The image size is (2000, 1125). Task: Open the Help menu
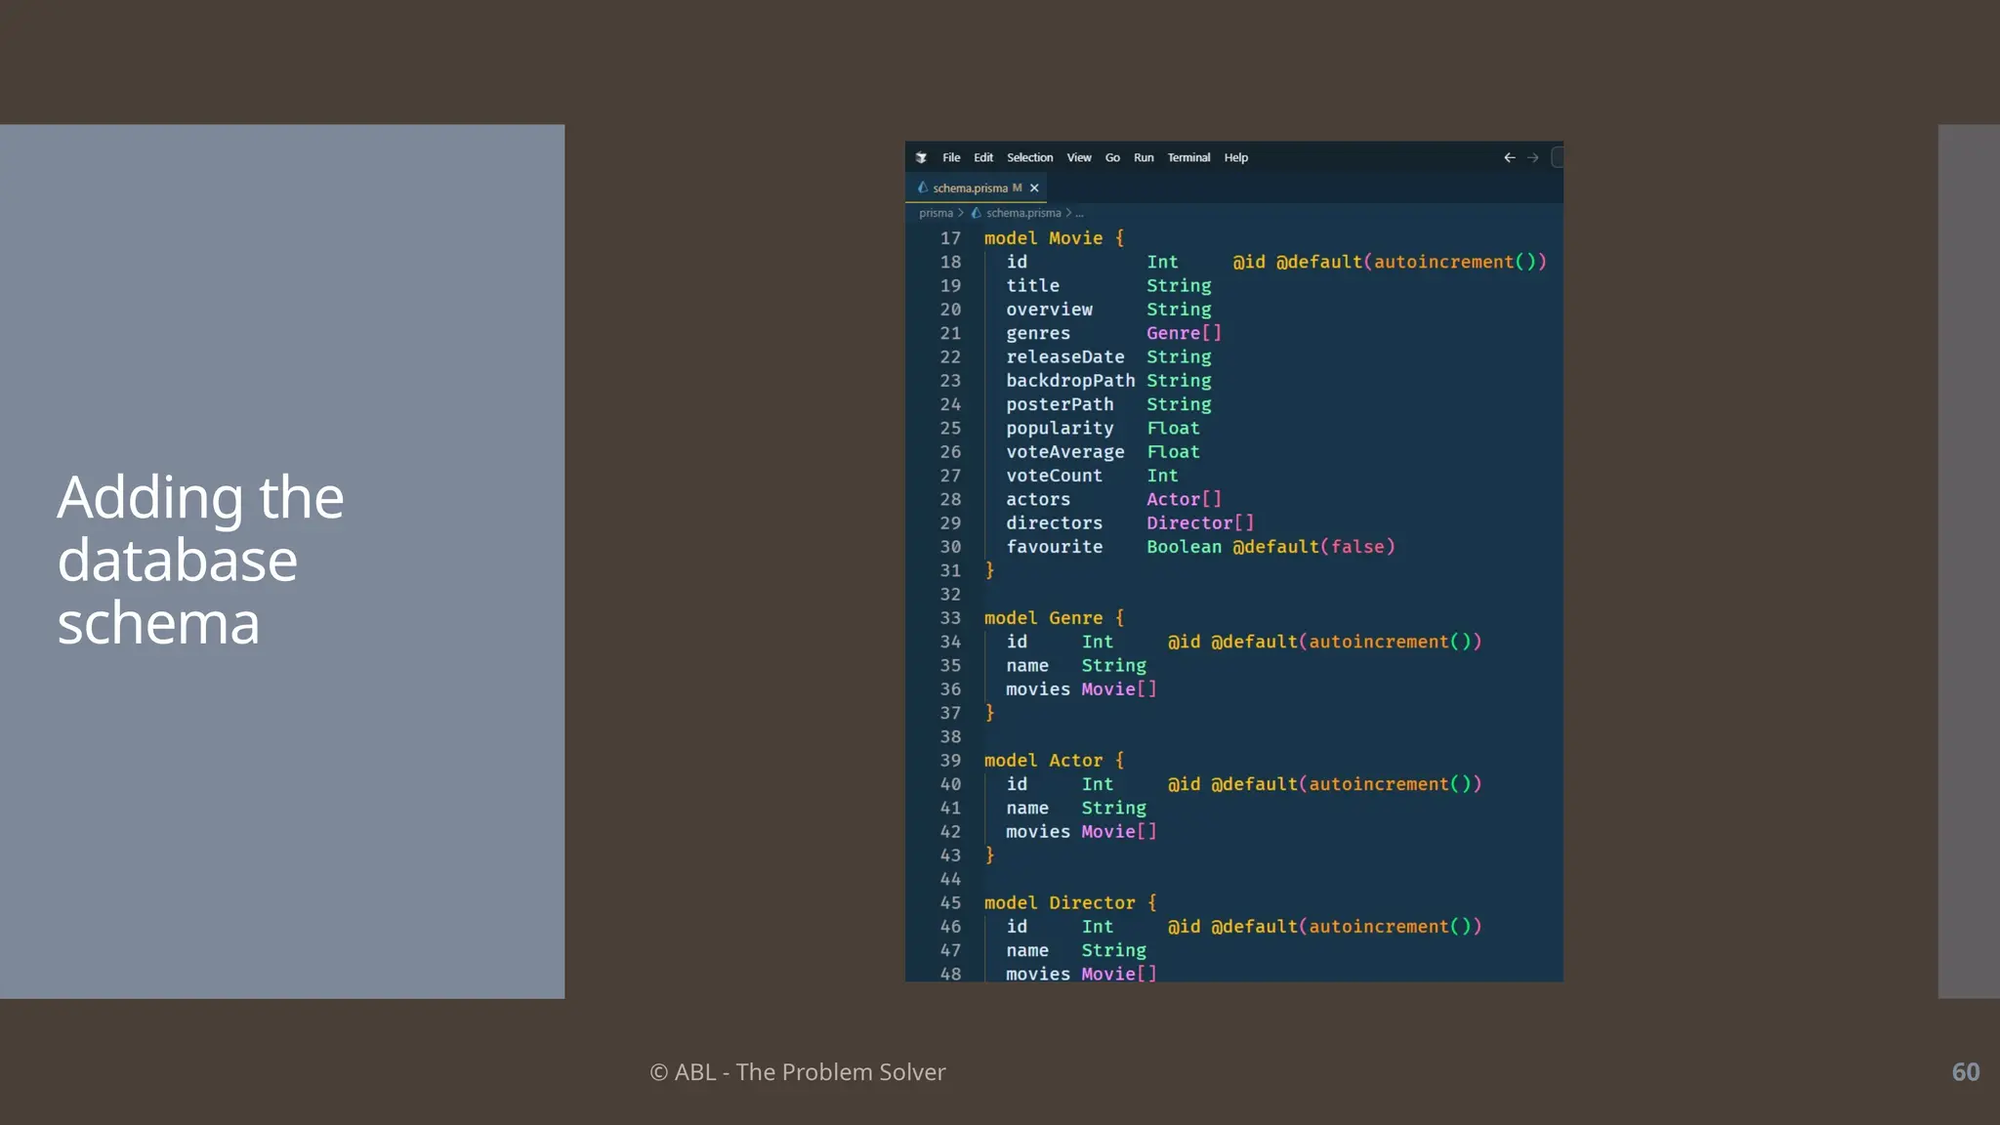(1236, 157)
